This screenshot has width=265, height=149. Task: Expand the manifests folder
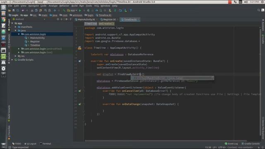tap(16, 27)
